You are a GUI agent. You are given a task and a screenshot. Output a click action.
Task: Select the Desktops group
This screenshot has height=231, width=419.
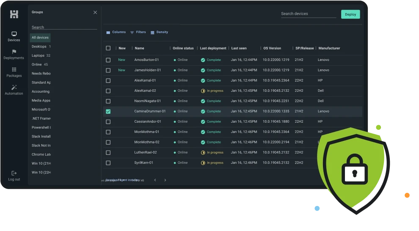[41, 47]
